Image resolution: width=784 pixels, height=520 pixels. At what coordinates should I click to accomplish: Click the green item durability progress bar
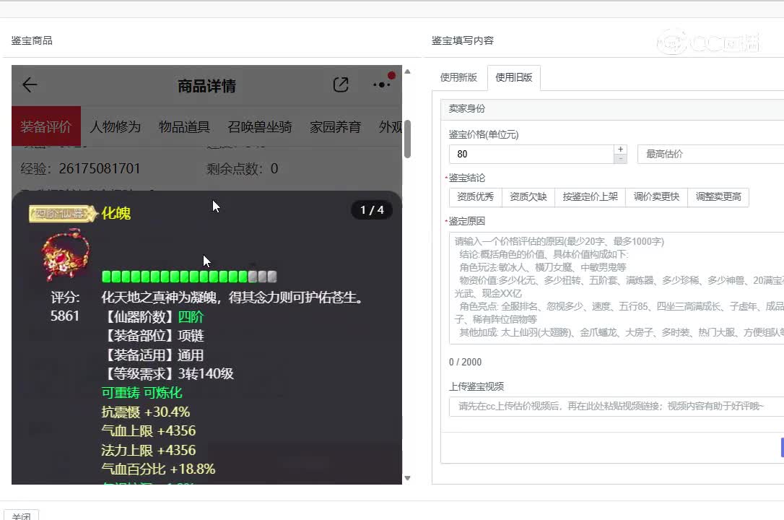(x=189, y=277)
